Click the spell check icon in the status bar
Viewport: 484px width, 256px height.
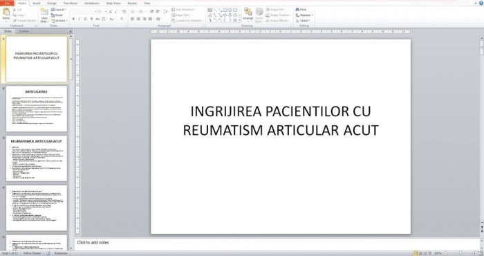click(x=48, y=253)
